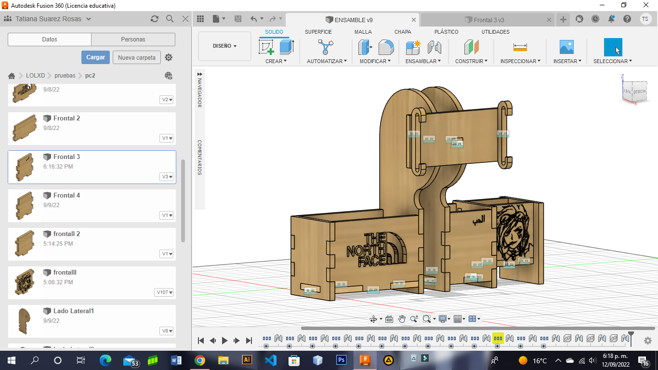This screenshot has height=370, width=658.
Task: Open project in web globe icon
Action: [169, 76]
